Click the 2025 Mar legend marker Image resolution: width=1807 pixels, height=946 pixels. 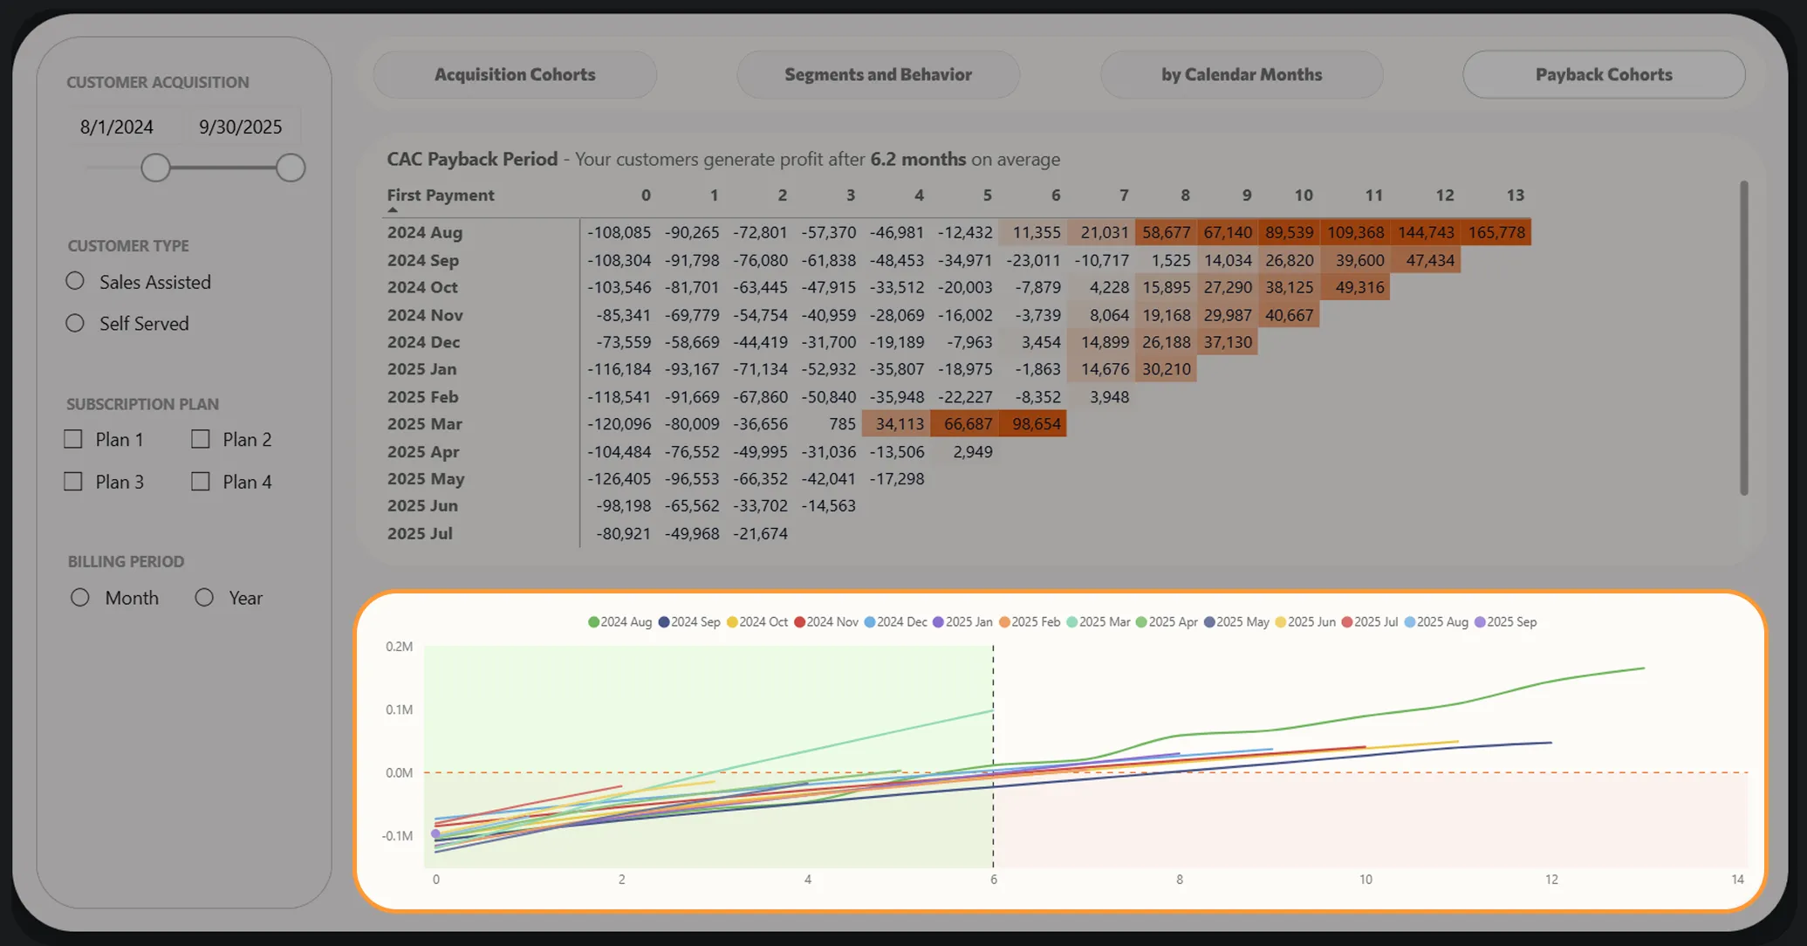tap(1071, 622)
